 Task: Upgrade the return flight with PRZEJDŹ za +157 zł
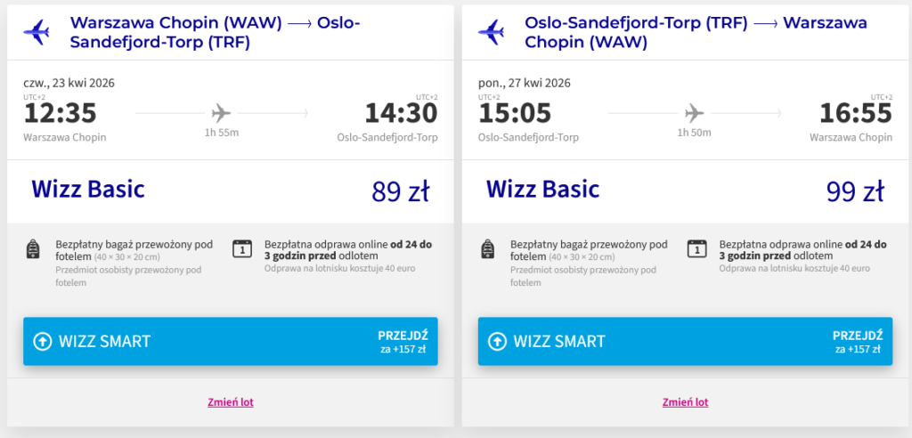pos(858,341)
